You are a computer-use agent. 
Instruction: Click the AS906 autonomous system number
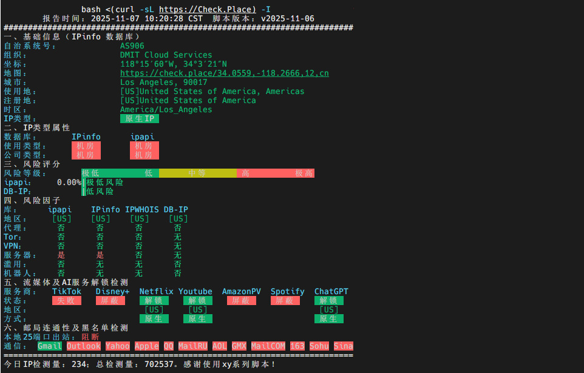(x=132, y=46)
